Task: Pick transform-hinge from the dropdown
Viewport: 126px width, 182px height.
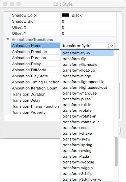Action: (x=77, y=76)
